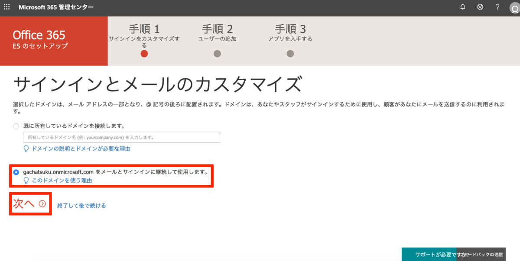Viewport: 520px width, 261px height.
Task: Click the Microsoft 365 管理センター title
Action: tap(56, 7)
